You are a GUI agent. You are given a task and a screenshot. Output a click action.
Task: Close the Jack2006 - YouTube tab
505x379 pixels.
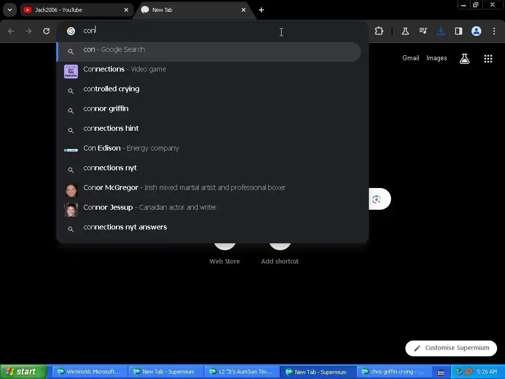tap(126, 10)
